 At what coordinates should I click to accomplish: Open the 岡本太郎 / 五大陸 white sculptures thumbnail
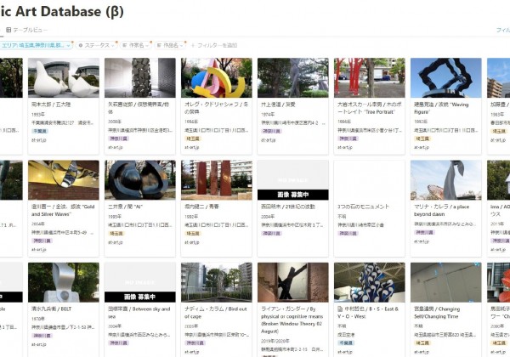pos(64,77)
